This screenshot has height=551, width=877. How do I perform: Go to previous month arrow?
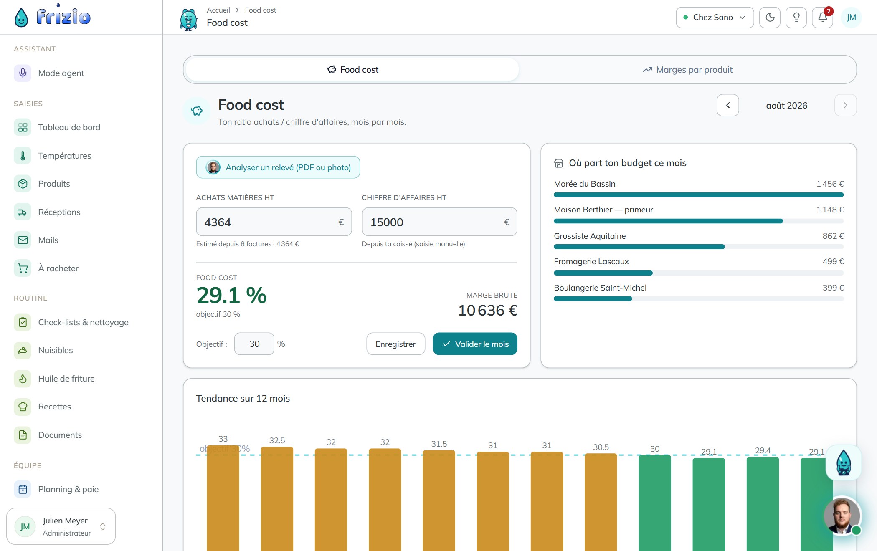(x=728, y=105)
